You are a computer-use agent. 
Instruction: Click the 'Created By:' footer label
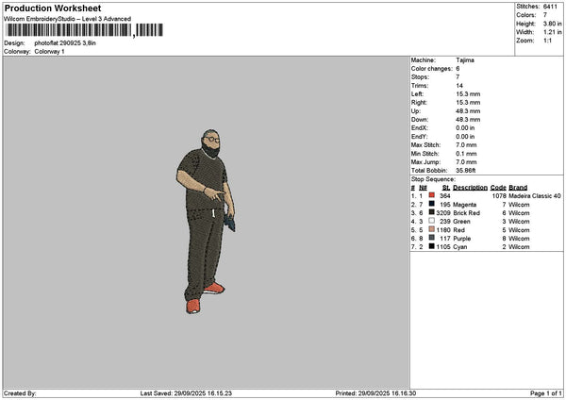[x=20, y=393]
